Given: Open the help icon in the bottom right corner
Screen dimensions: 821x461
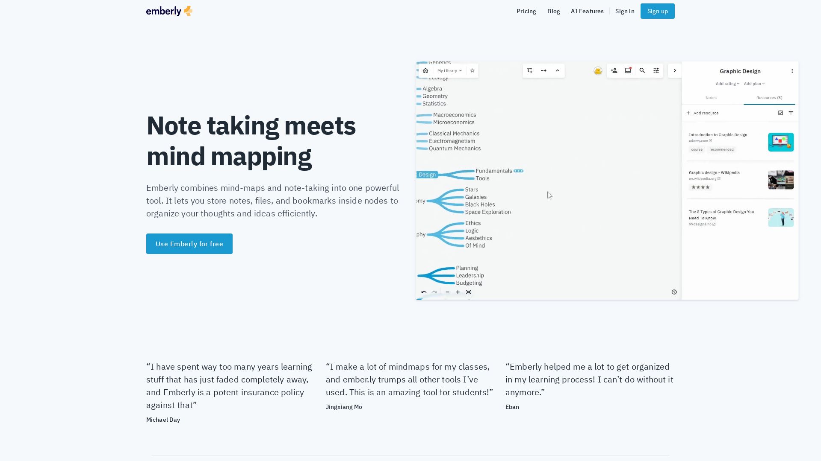Looking at the screenshot, I should (x=674, y=292).
